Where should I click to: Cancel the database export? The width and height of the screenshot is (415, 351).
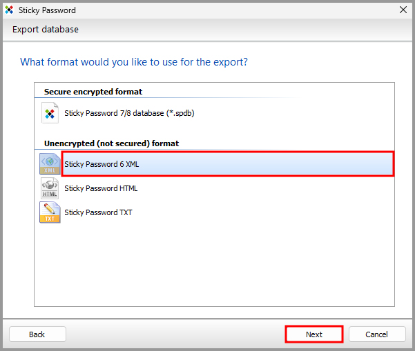pos(377,334)
